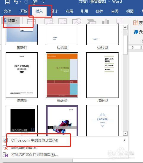Click the Screenshot icon in ribbon

click(x=120, y=21)
